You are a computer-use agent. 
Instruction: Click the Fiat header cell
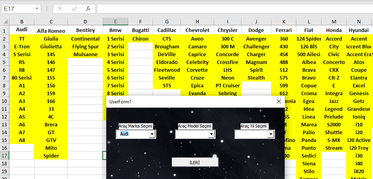[x=309, y=30]
